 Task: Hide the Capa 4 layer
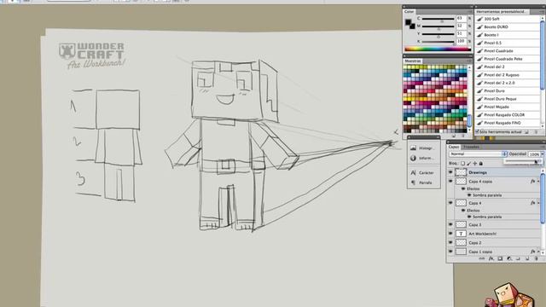[x=450, y=203]
